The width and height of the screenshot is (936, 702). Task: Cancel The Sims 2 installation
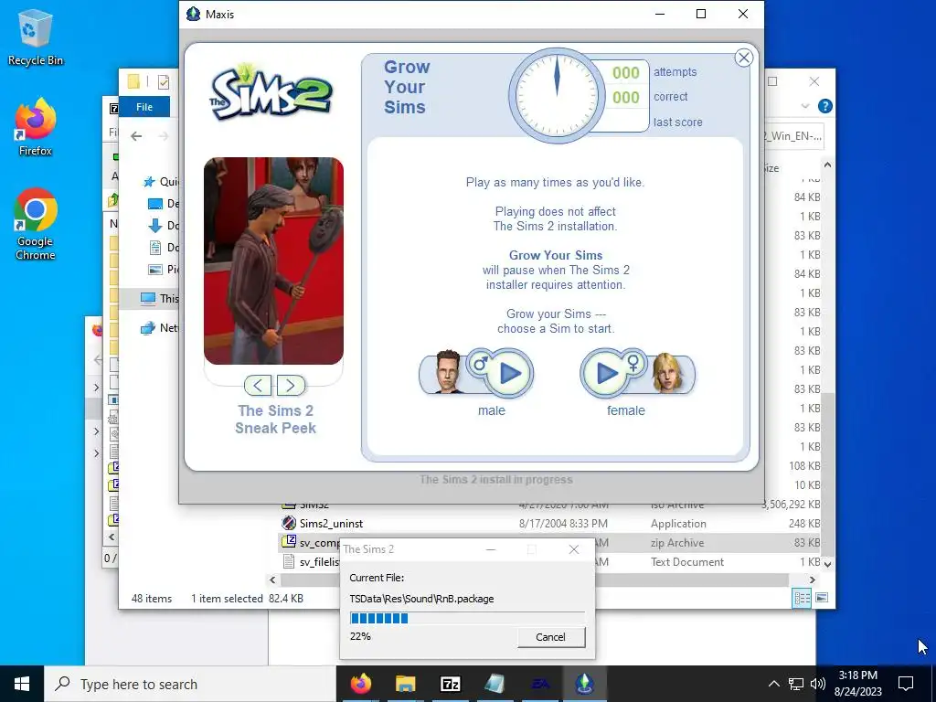pos(550,637)
